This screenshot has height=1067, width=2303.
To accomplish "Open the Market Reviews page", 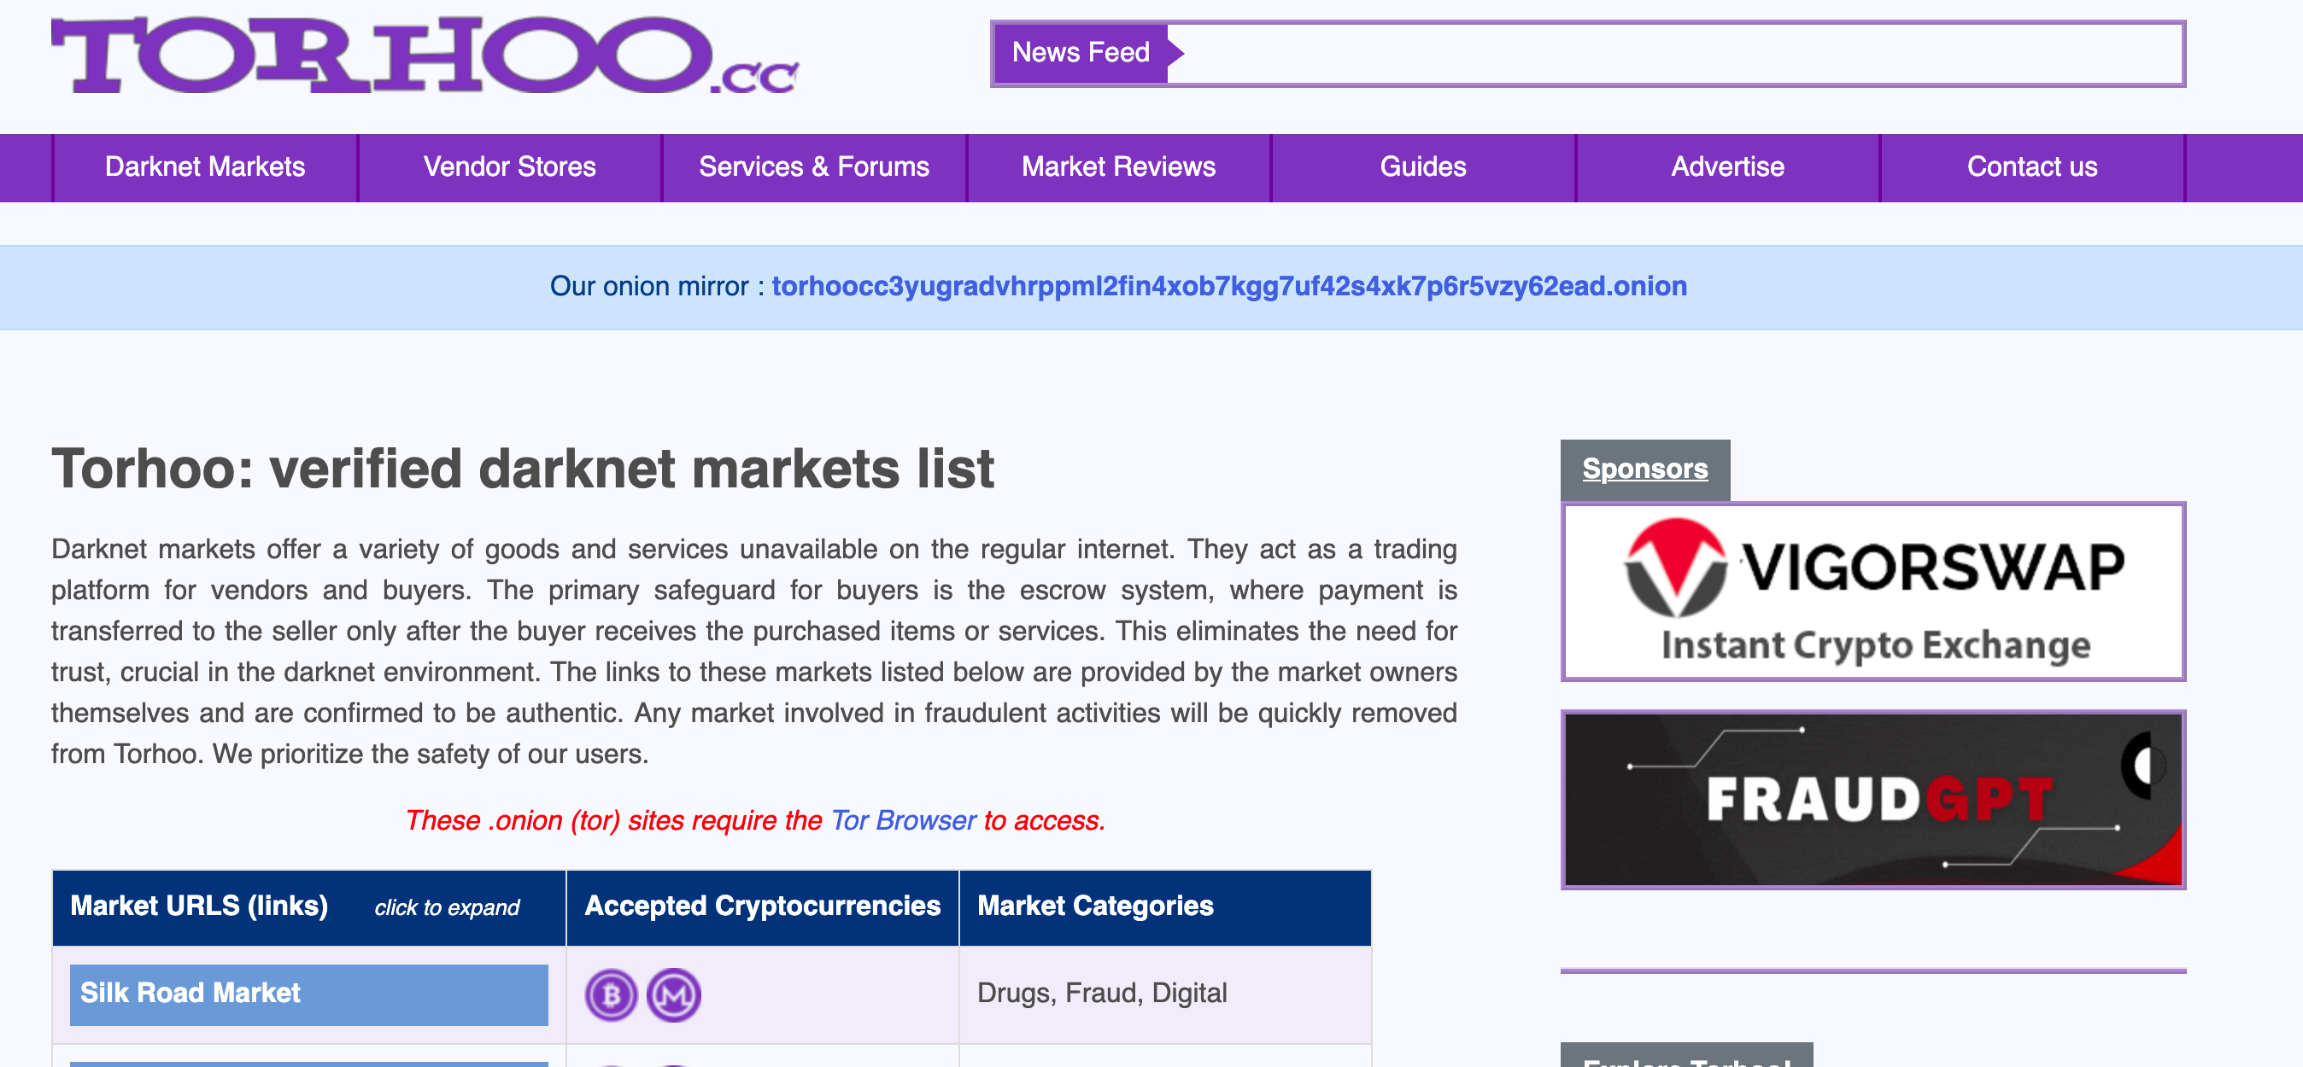I will pyautogui.click(x=1118, y=167).
